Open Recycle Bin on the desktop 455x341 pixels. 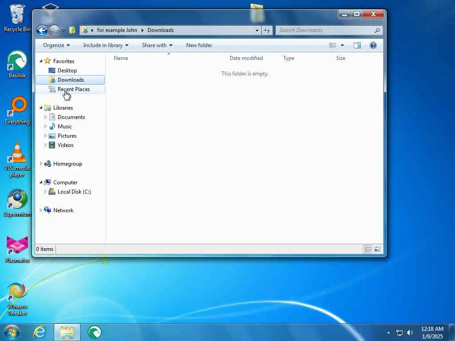[17, 18]
